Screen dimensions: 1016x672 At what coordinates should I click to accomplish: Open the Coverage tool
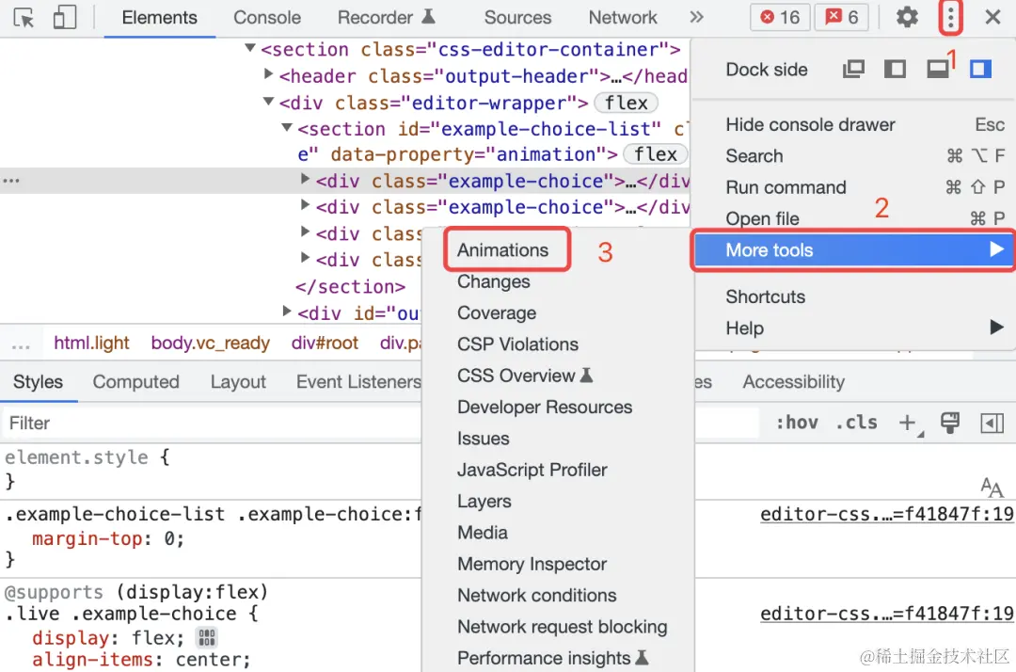(x=497, y=313)
